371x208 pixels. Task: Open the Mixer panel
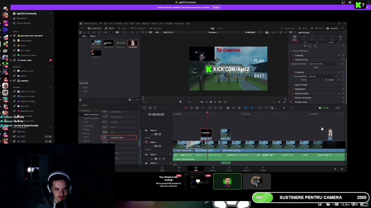click(x=303, y=28)
